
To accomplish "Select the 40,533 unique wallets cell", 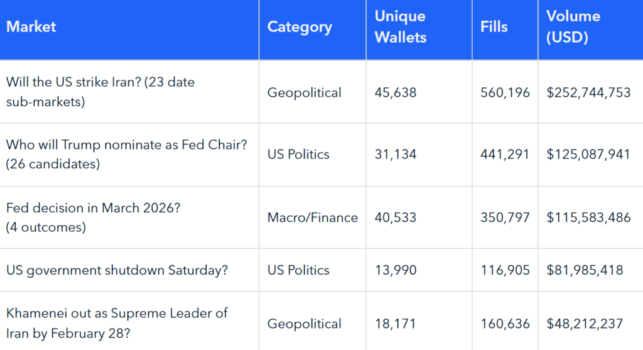I will pyautogui.click(x=396, y=217).
